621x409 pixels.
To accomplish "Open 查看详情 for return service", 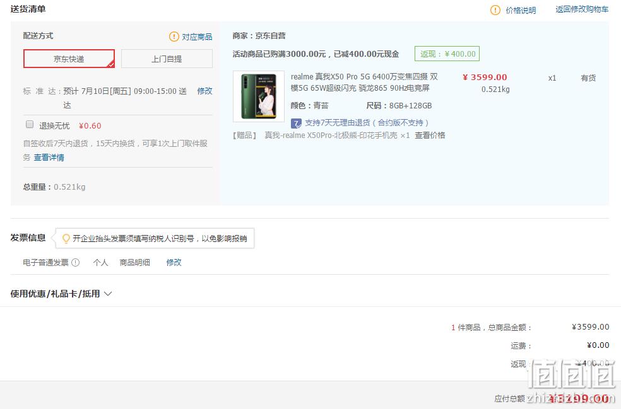I will click(49, 158).
